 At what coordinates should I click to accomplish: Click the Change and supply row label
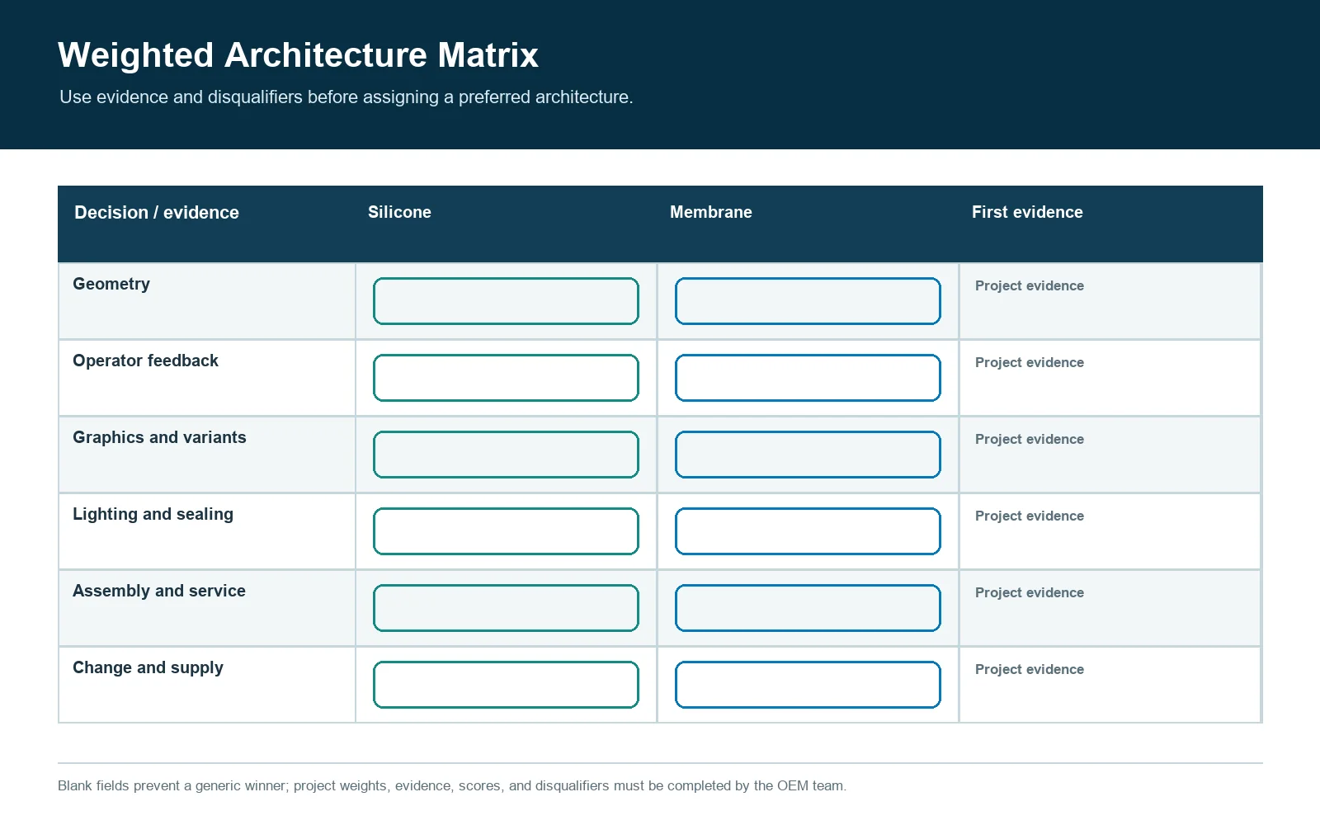click(x=148, y=667)
